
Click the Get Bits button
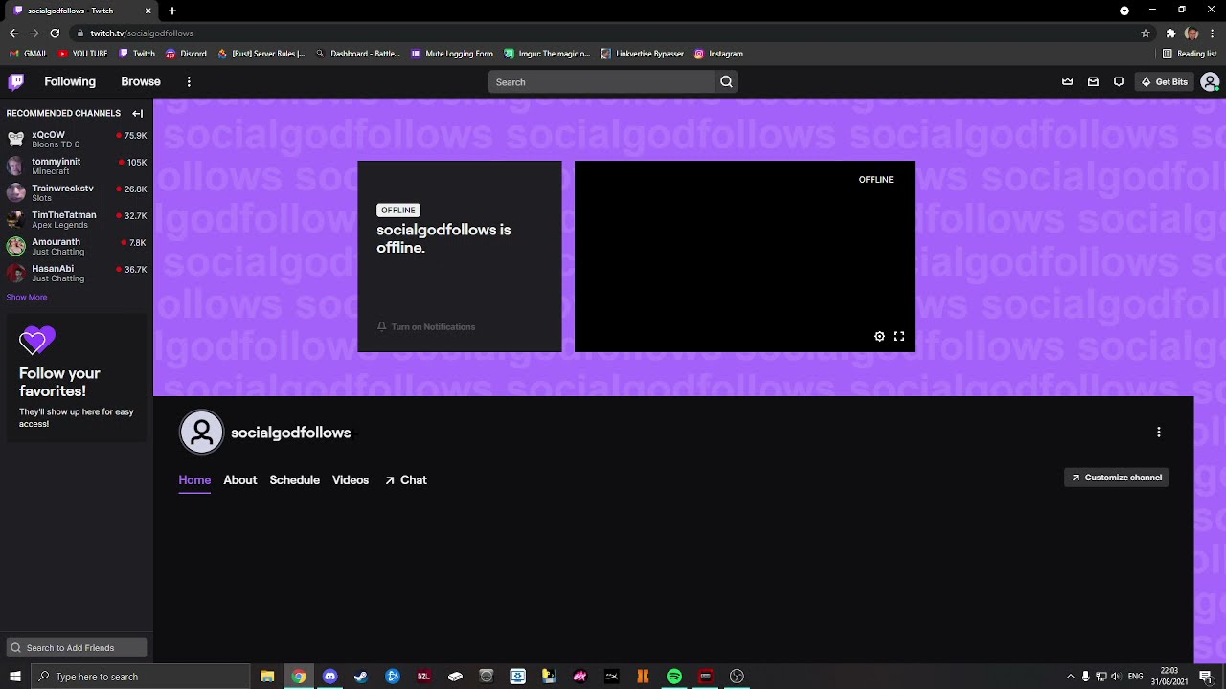(x=1164, y=82)
